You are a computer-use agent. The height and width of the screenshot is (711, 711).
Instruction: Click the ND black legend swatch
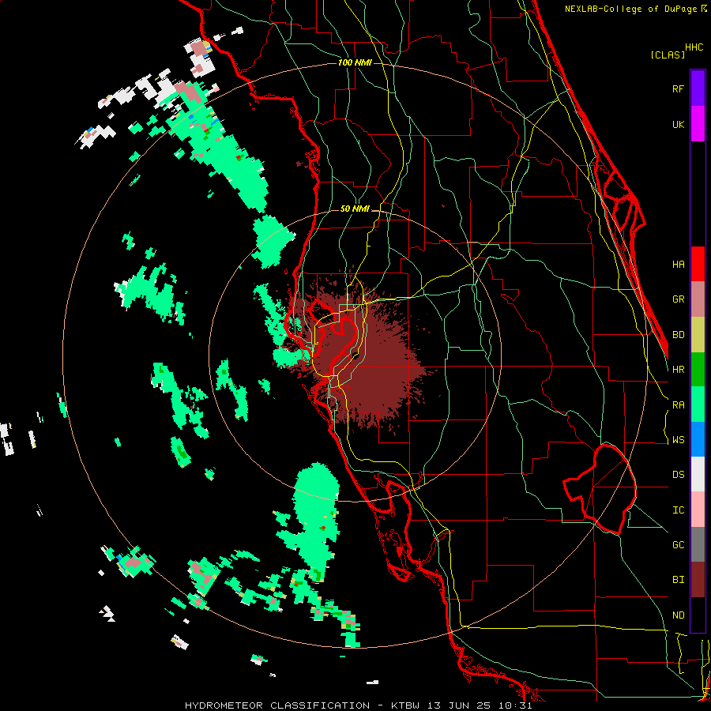[x=698, y=615]
